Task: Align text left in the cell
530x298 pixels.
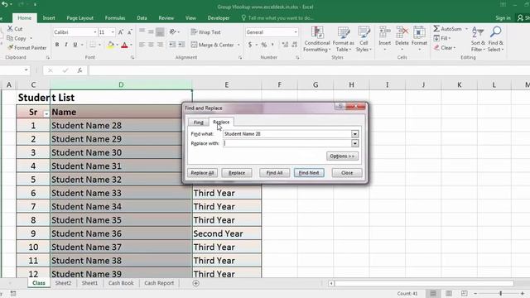Action: (x=142, y=45)
